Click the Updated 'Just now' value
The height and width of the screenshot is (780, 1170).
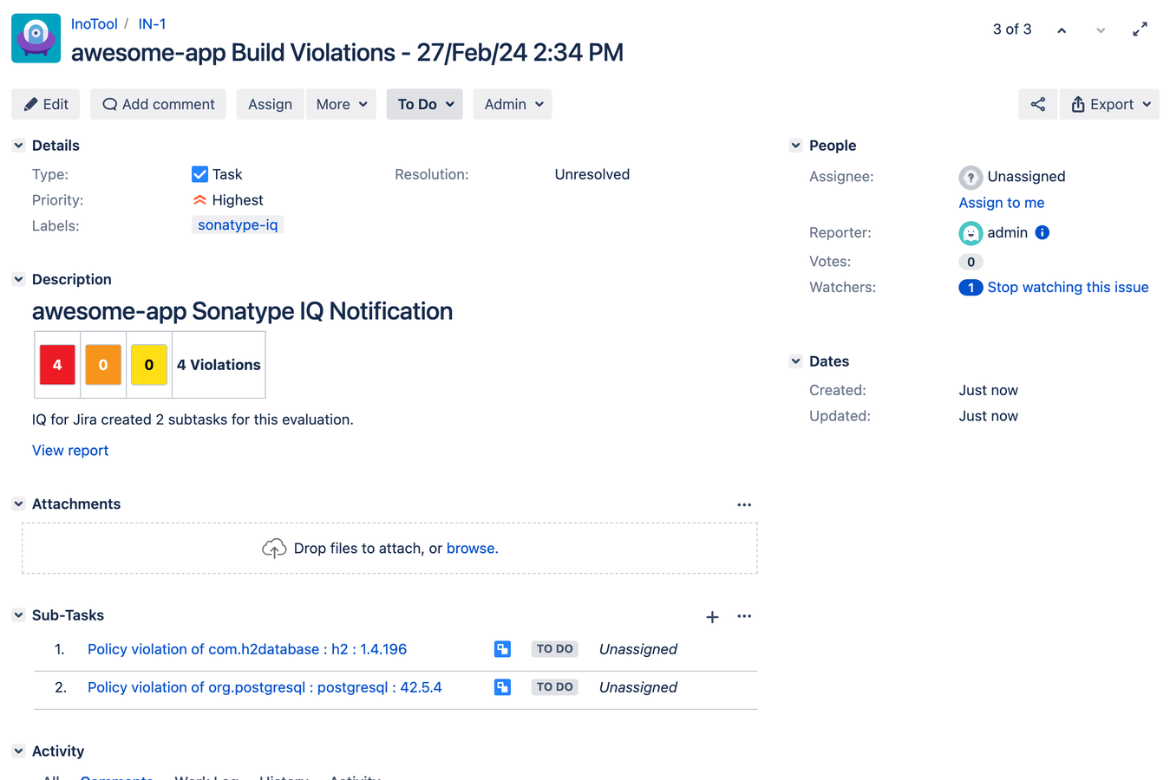(x=989, y=416)
